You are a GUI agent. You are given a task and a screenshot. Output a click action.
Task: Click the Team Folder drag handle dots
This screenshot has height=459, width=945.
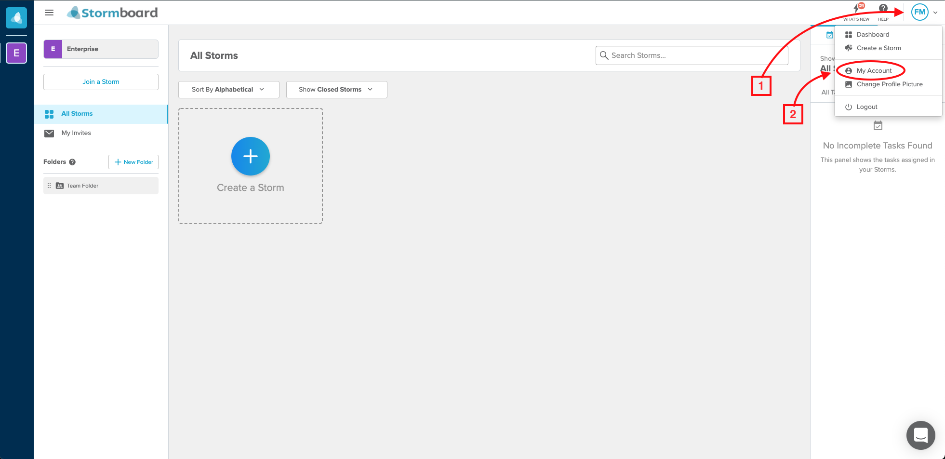point(49,186)
